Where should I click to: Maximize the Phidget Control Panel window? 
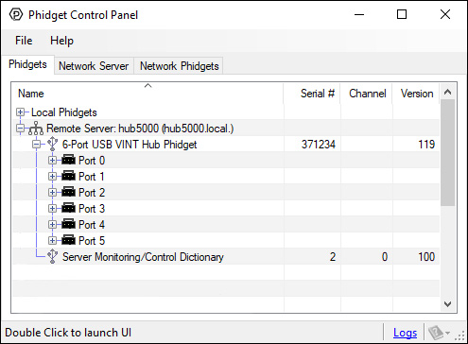(x=402, y=14)
